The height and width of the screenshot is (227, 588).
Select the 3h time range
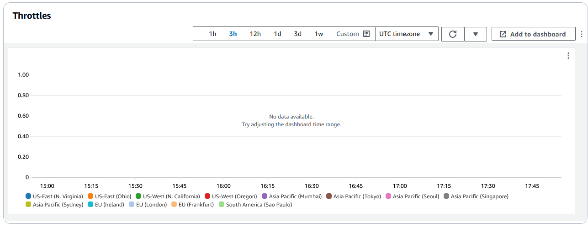pyautogui.click(x=233, y=34)
